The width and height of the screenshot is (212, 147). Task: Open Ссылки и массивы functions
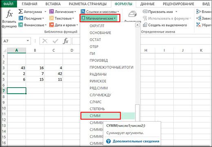(100, 12)
